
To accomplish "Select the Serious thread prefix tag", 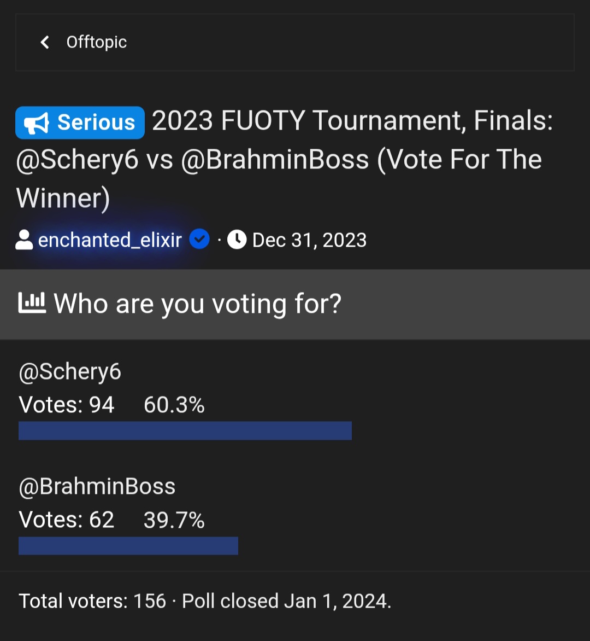I will (x=80, y=123).
